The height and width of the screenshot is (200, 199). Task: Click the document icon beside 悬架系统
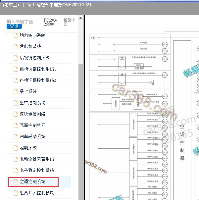pyautogui.click(x=16, y=91)
